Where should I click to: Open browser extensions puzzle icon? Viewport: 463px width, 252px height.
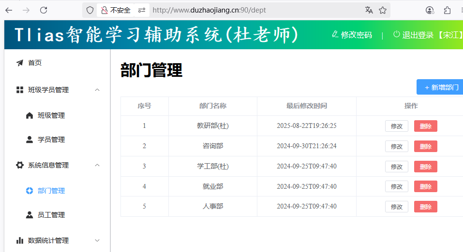(x=447, y=10)
